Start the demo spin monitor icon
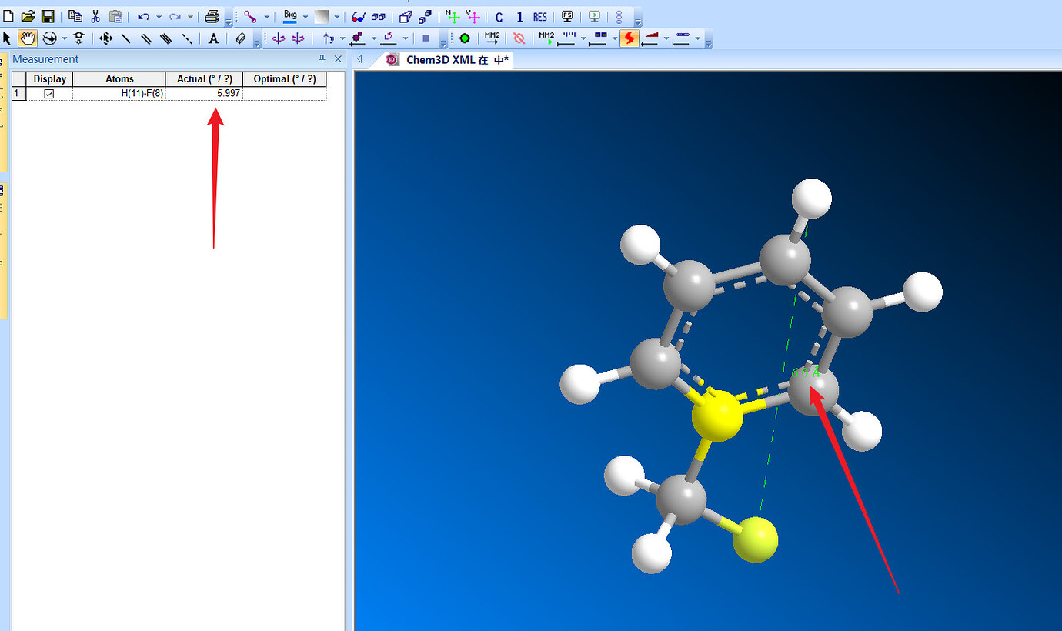The image size is (1062, 631). pyautogui.click(x=595, y=16)
